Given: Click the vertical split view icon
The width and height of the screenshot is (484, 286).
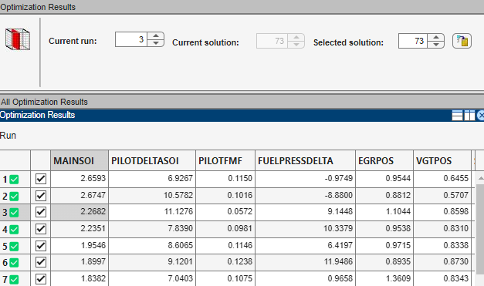Looking at the screenshot, I should coord(469,116).
